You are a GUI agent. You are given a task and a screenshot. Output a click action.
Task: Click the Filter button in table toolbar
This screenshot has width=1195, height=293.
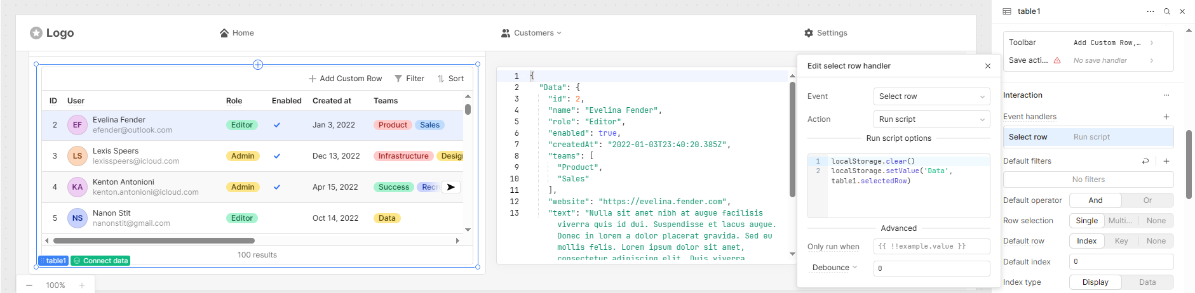tap(409, 79)
